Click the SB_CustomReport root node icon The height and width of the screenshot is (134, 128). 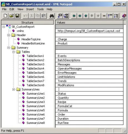tap(8, 27)
